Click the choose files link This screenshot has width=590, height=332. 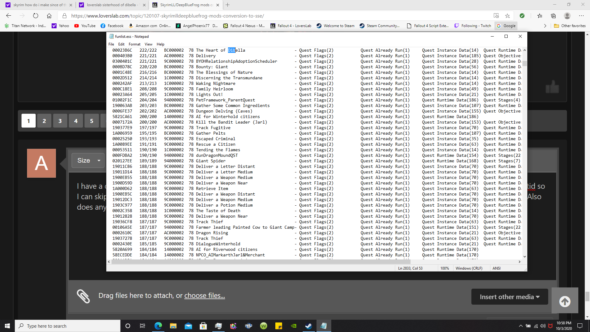[205, 295]
